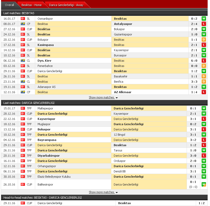Select Dyn. Kiev team name
This screenshot has width=210, height=206.
tap(44, 61)
